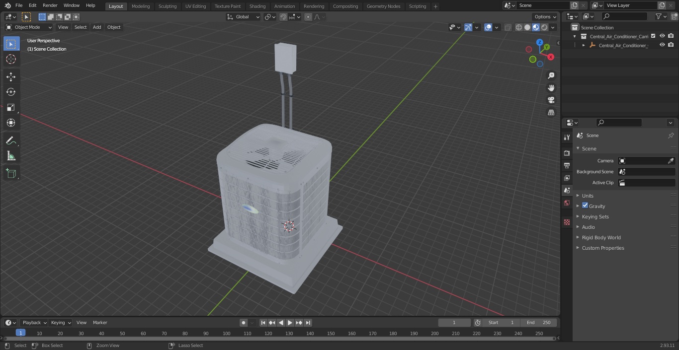The image size is (679, 350).
Task: Open the World properties tab
Action: (567, 203)
